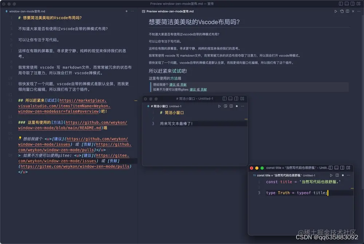This screenshot has width=364, height=244.
Task: Click source line 可以让你专注于写代码。
Action: point(39,40)
